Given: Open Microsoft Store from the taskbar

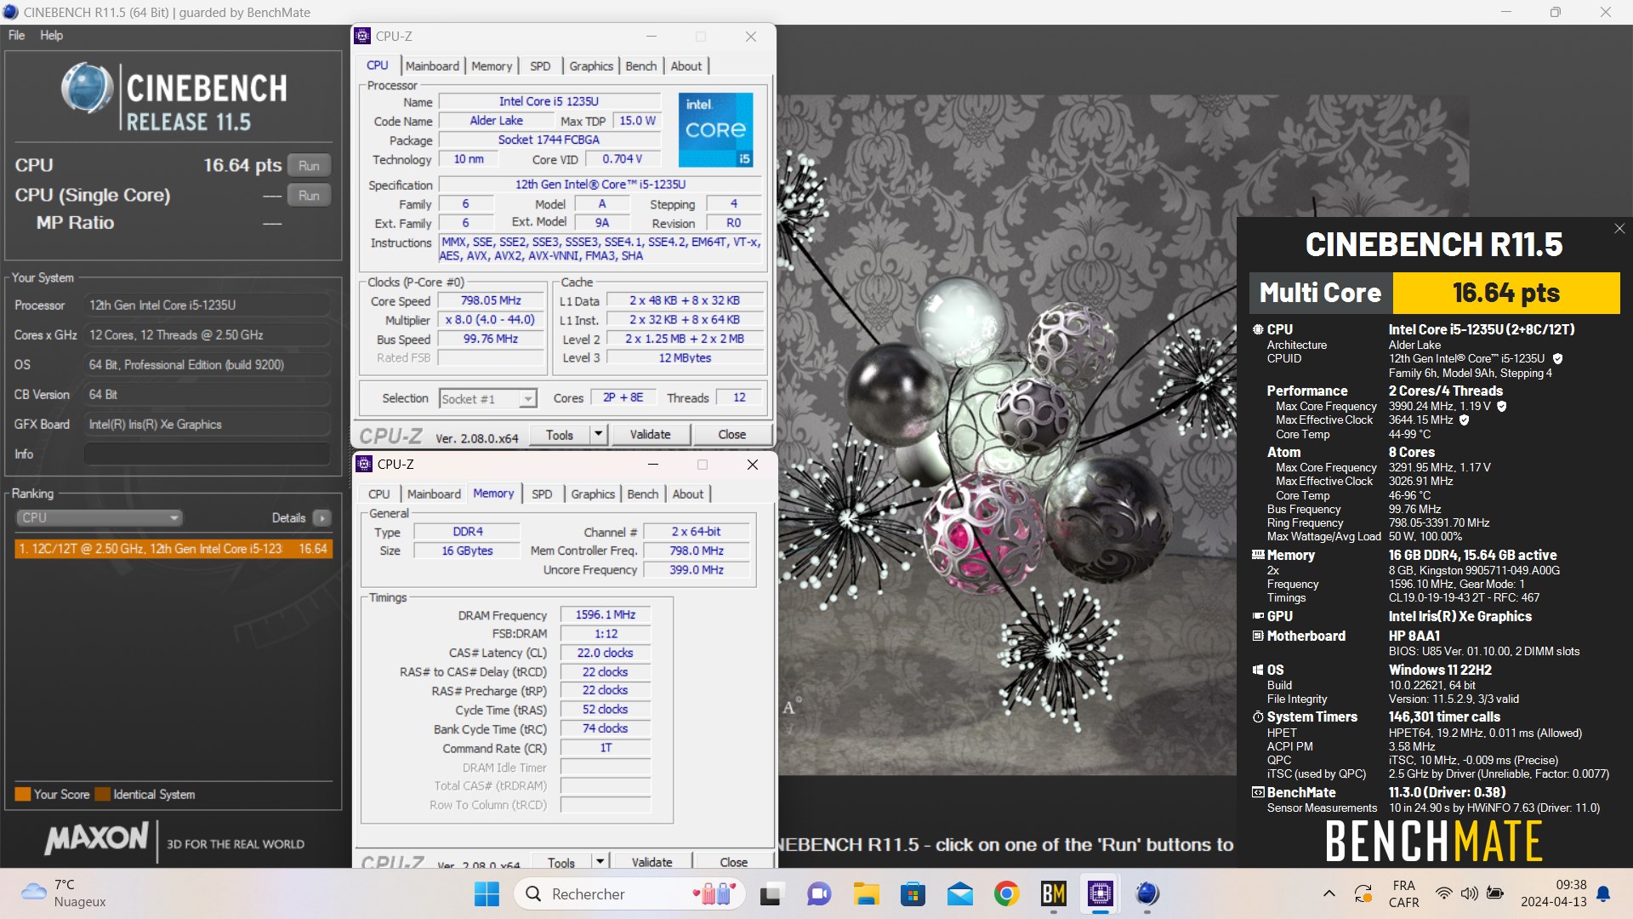Looking at the screenshot, I should point(913,893).
